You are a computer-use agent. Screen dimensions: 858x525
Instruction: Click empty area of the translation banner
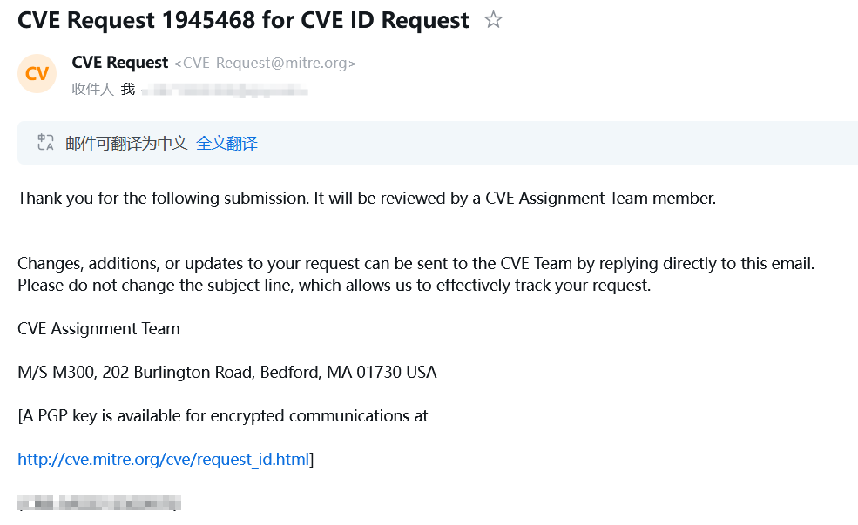557,144
